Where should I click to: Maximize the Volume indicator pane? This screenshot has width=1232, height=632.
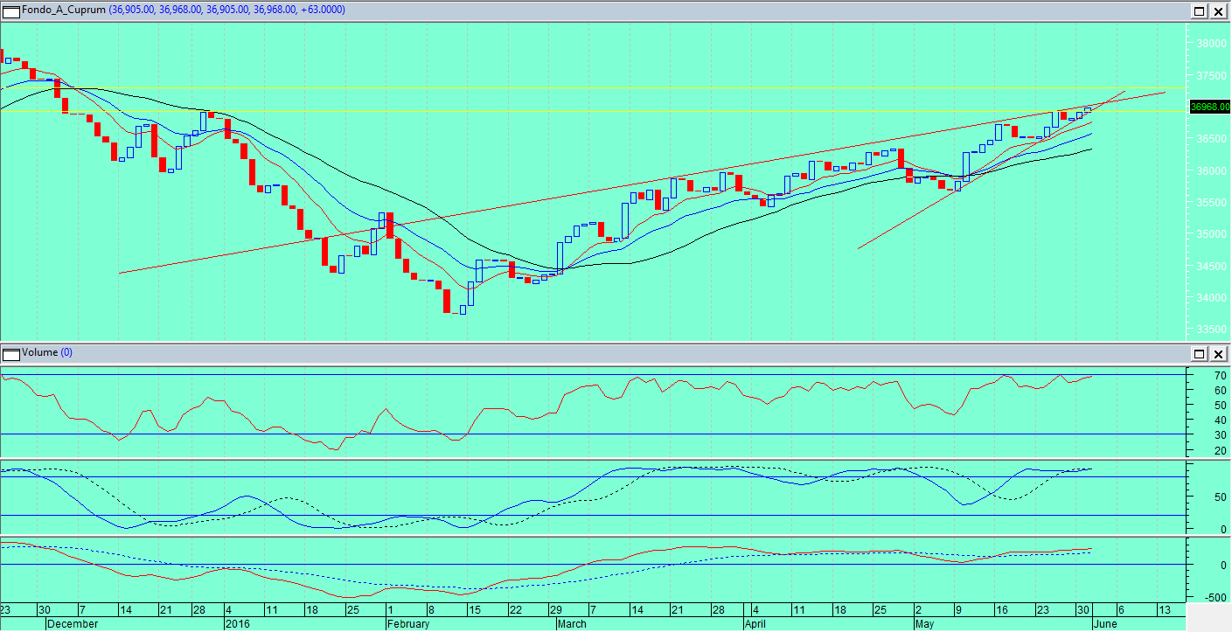[1200, 353]
